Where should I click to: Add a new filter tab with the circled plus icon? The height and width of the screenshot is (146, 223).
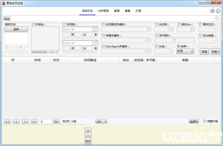[x=217, y=18]
